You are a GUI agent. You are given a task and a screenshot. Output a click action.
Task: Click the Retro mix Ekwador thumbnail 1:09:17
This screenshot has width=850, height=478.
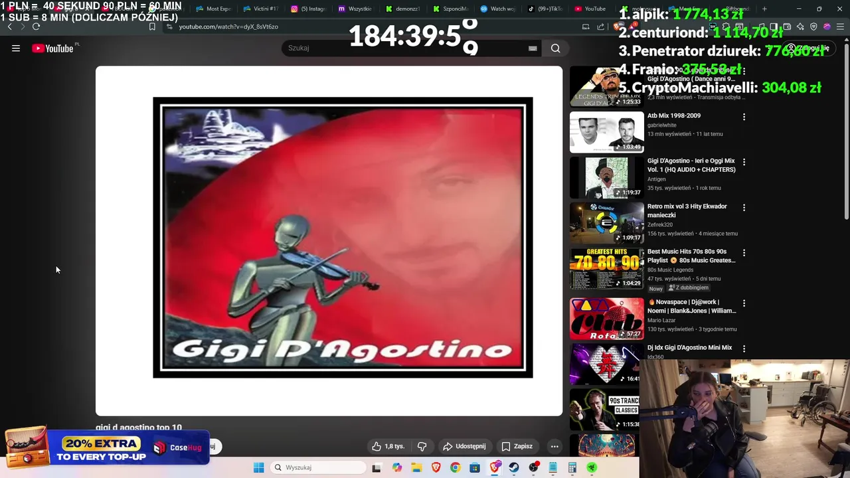click(x=606, y=222)
